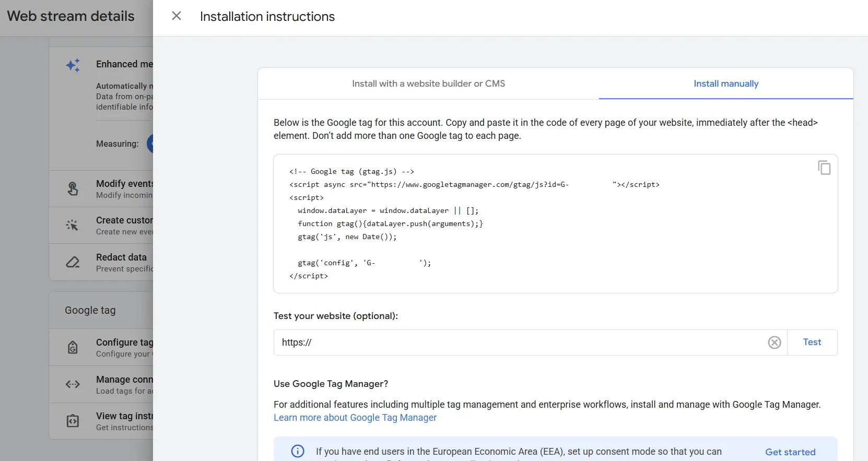Click the Installation instructions heading
The height and width of the screenshot is (461, 868).
267,17
